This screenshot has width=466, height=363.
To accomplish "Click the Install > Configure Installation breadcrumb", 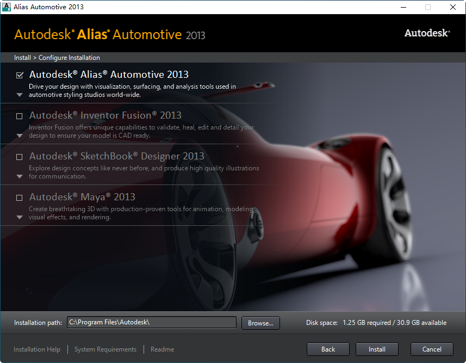I will click(57, 58).
